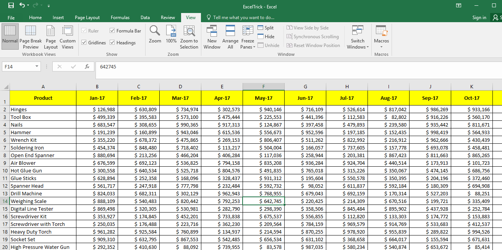Viewport: 502px width, 250px height.
Task: Toggle the Gridlines checkbox
Action: pos(84,42)
